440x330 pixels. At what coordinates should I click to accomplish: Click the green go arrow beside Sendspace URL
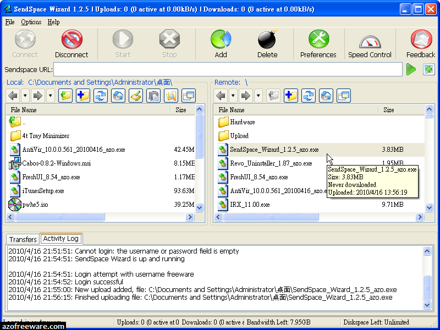coord(411,69)
